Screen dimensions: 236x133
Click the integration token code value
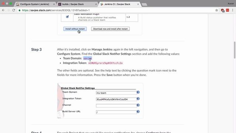click(x=105, y=63)
